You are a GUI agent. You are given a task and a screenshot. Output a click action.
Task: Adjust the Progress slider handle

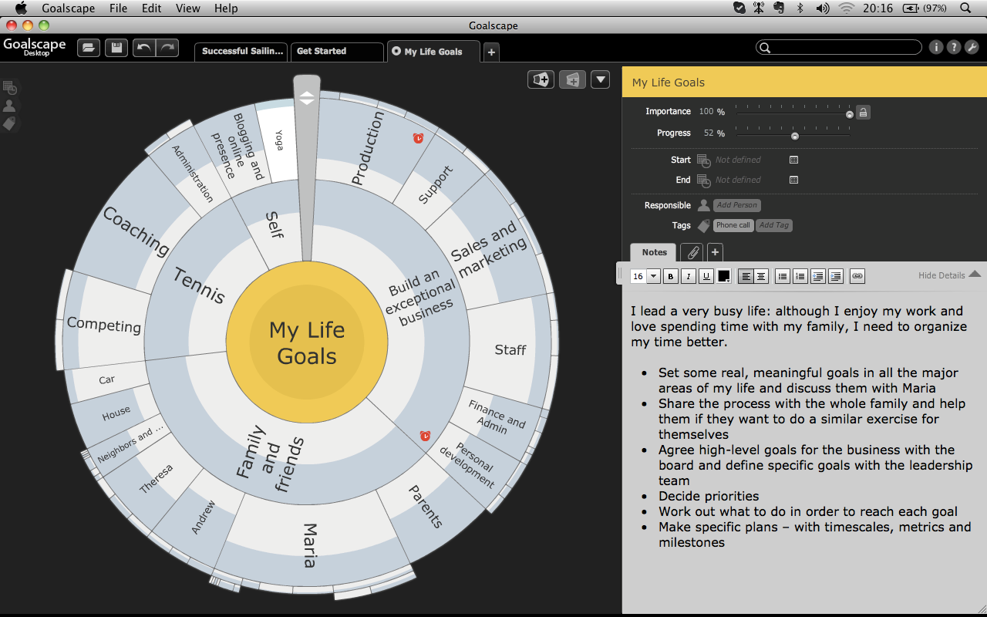(x=794, y=136)
